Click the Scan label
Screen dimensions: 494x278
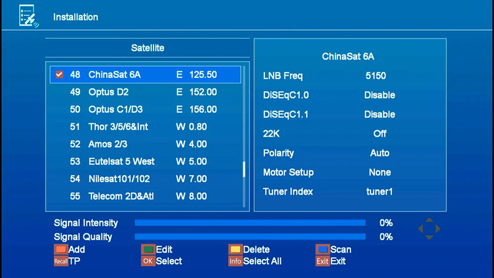pos(341,249)
